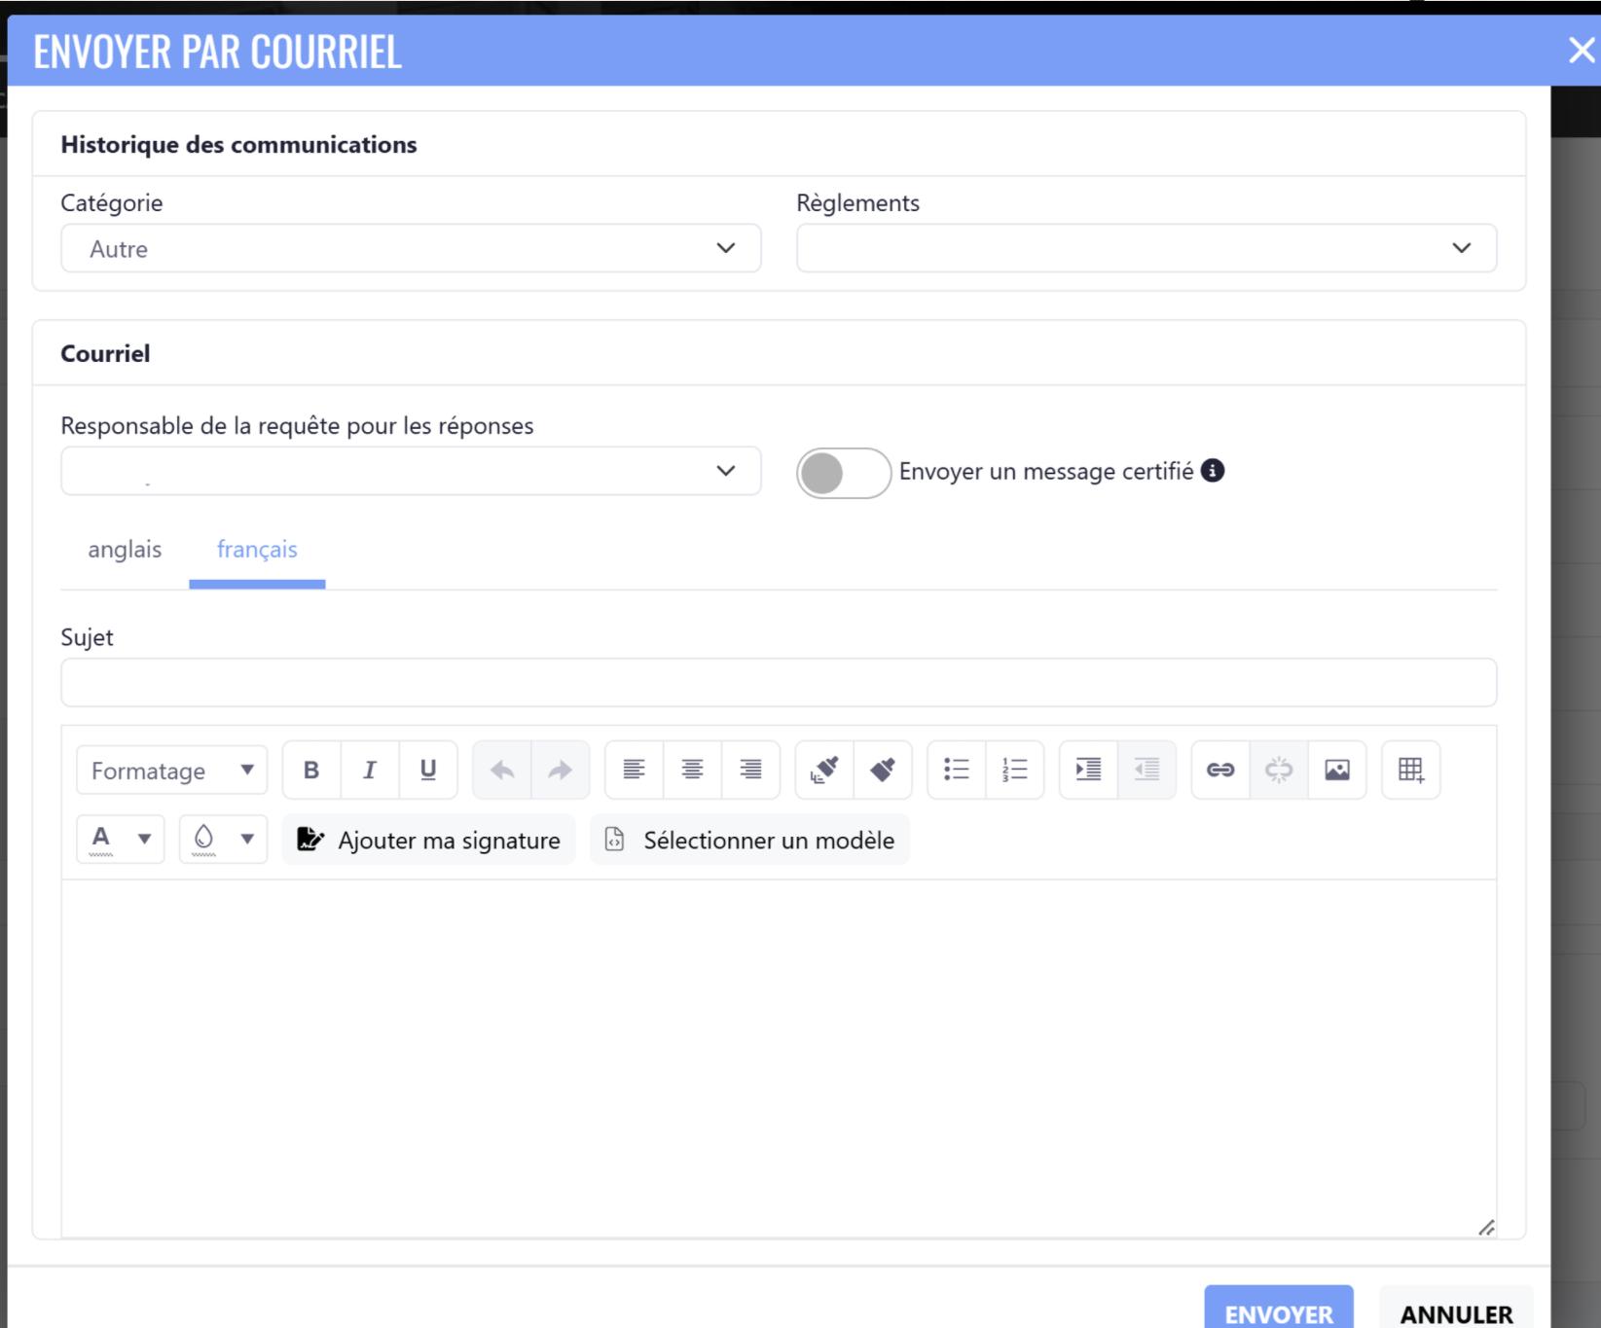
Task: Insert a table
Action: (1411, 771)
